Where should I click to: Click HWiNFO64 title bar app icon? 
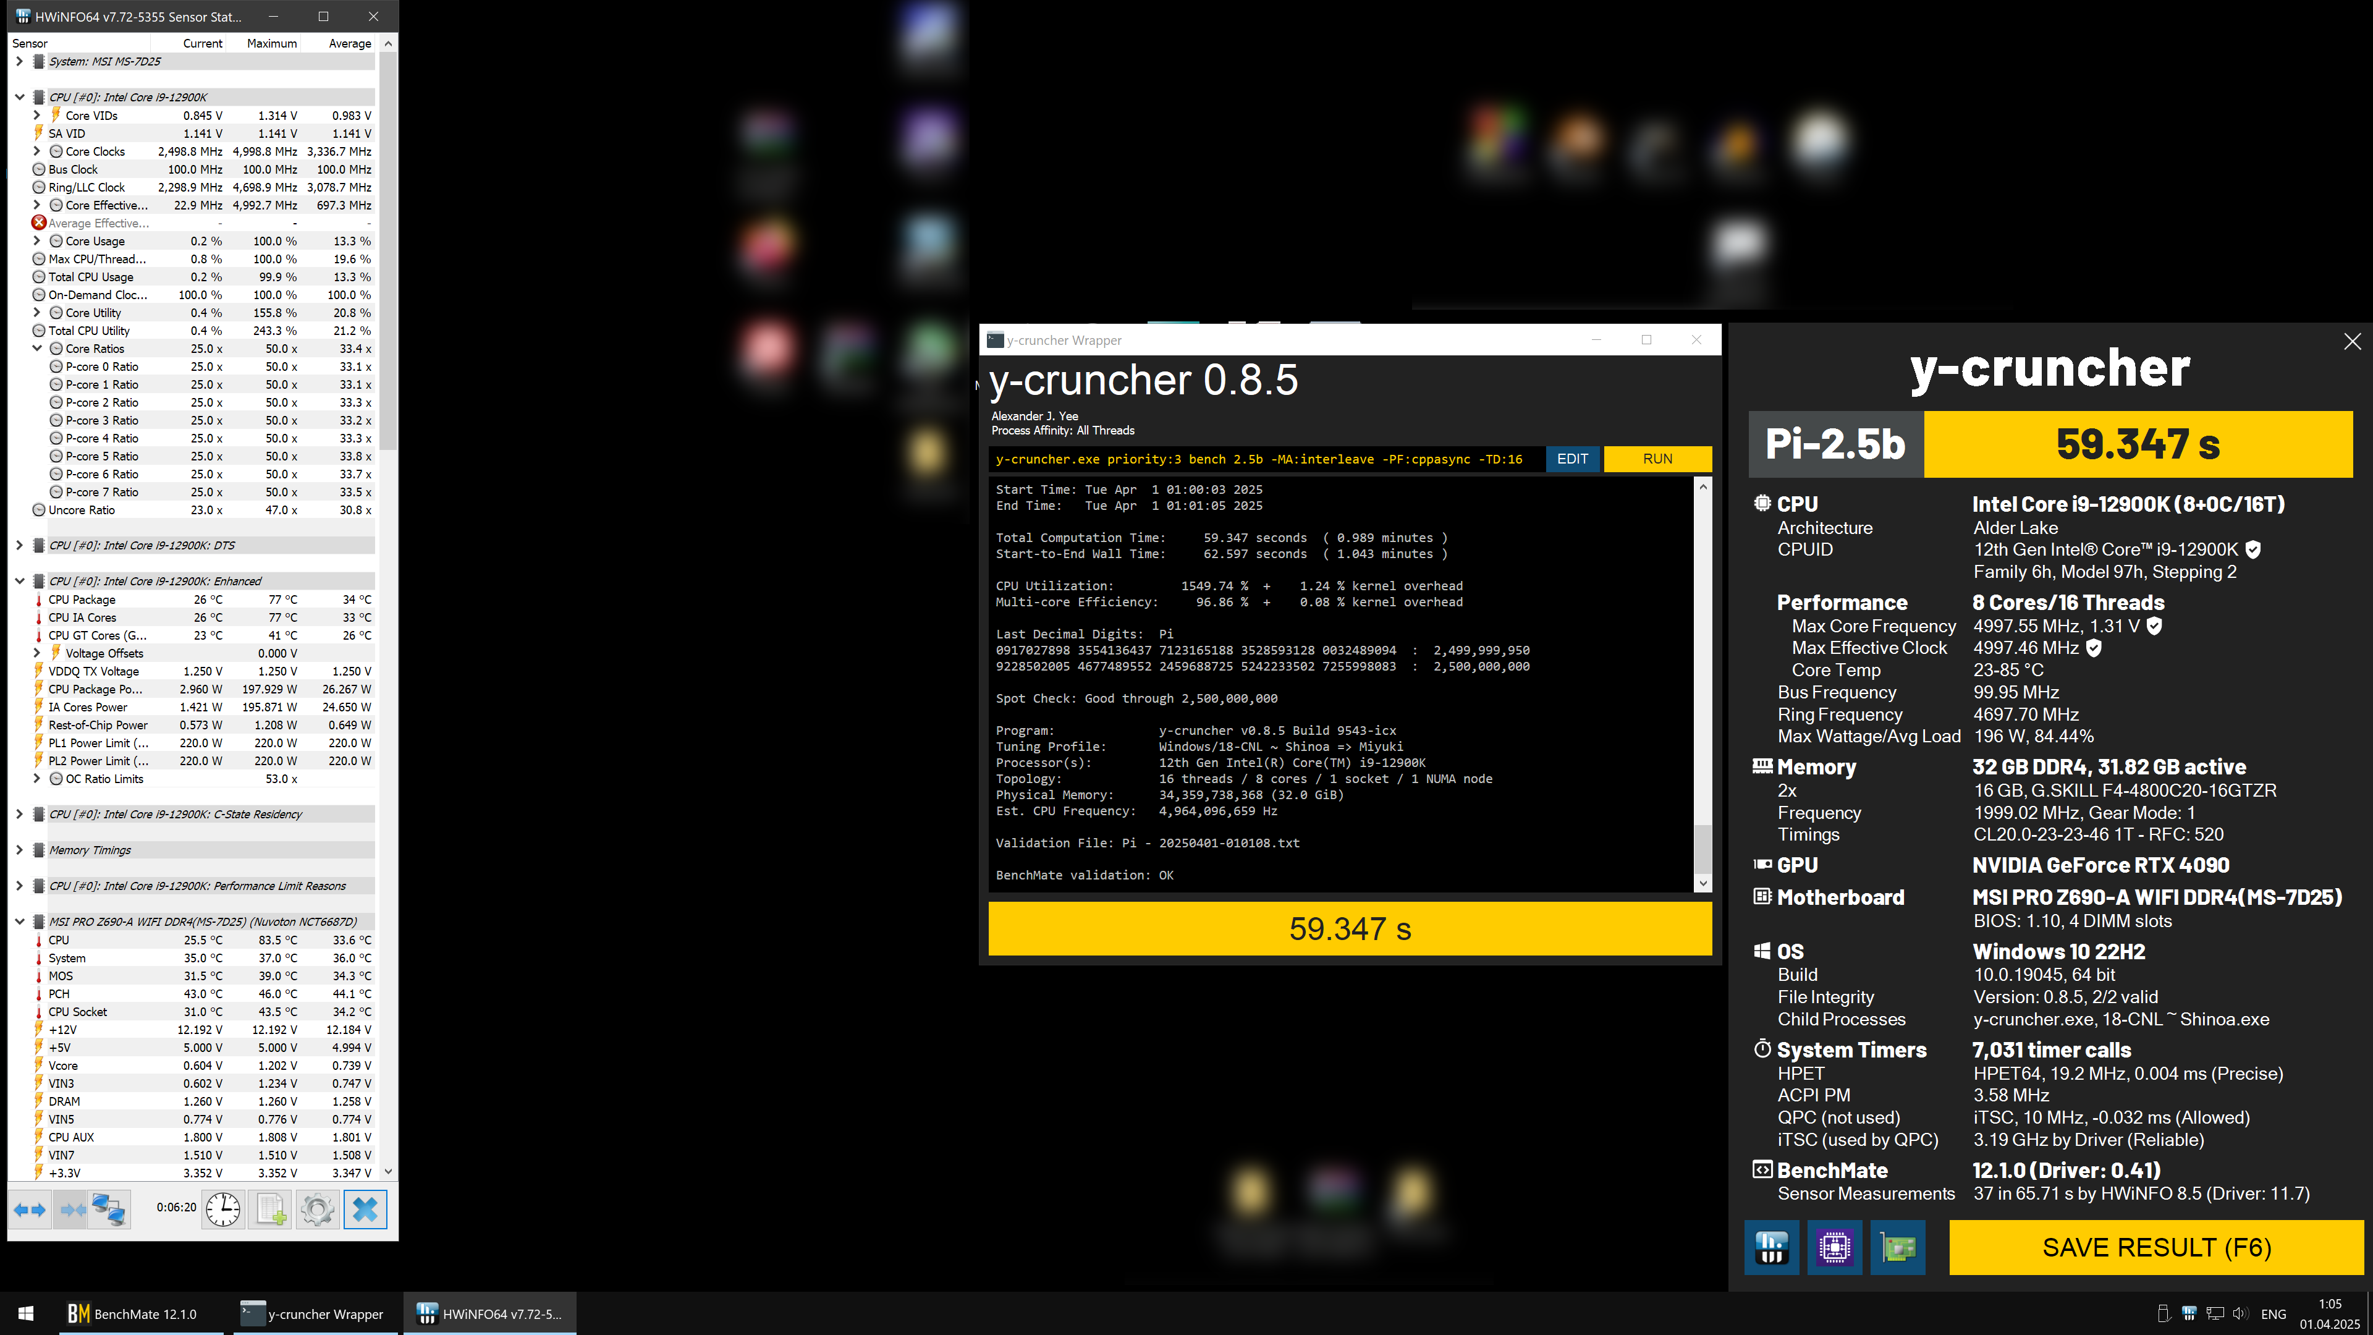pyautogui.click(x=23, y=17)
